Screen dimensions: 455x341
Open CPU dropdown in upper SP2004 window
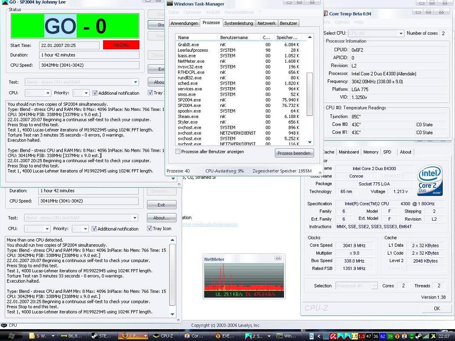click(47, 93)
